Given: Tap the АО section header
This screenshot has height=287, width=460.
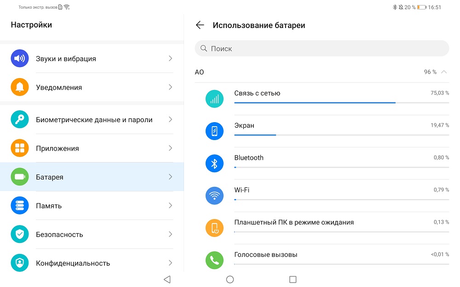Looking at the screenshot, I should 322,72.
